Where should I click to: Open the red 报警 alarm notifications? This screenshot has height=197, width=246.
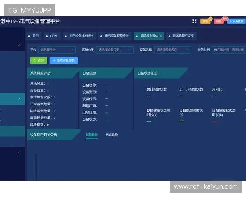(219, 21)
